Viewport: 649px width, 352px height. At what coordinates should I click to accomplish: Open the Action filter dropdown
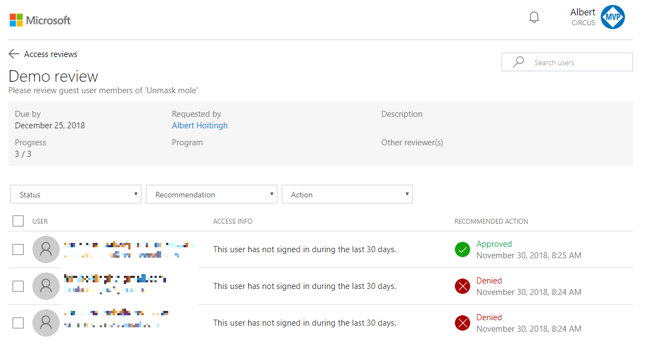(347, 194)
